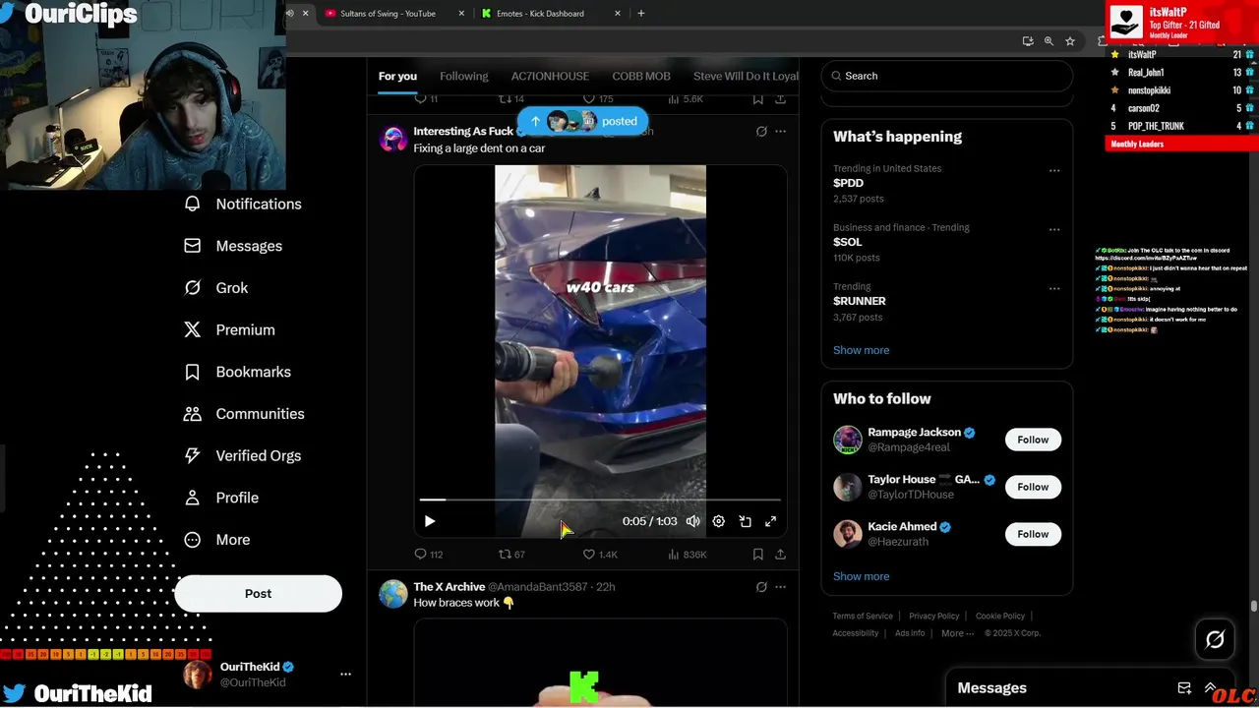The width and height of the screenshot is (1259, 708).
Task: Click the zoom magnifier icon in address bar
Action: pos(1049,41)
